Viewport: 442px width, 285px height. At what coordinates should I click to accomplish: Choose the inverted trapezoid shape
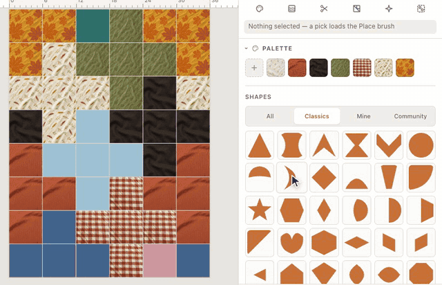389,178
